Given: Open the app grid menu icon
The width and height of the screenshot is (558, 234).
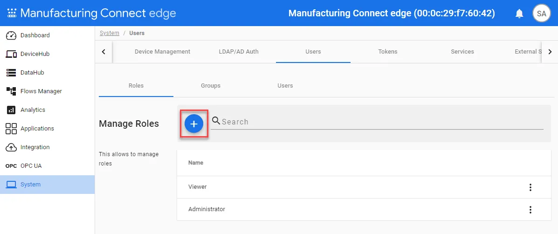Looking at the screenshot, I should pos(12,14).
